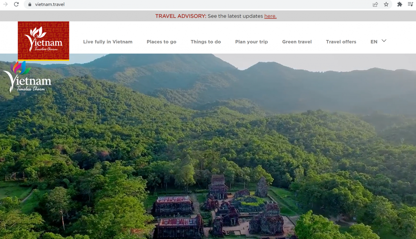
Task: Reload the vietnam.travel page
Action: tap(17, 5)
